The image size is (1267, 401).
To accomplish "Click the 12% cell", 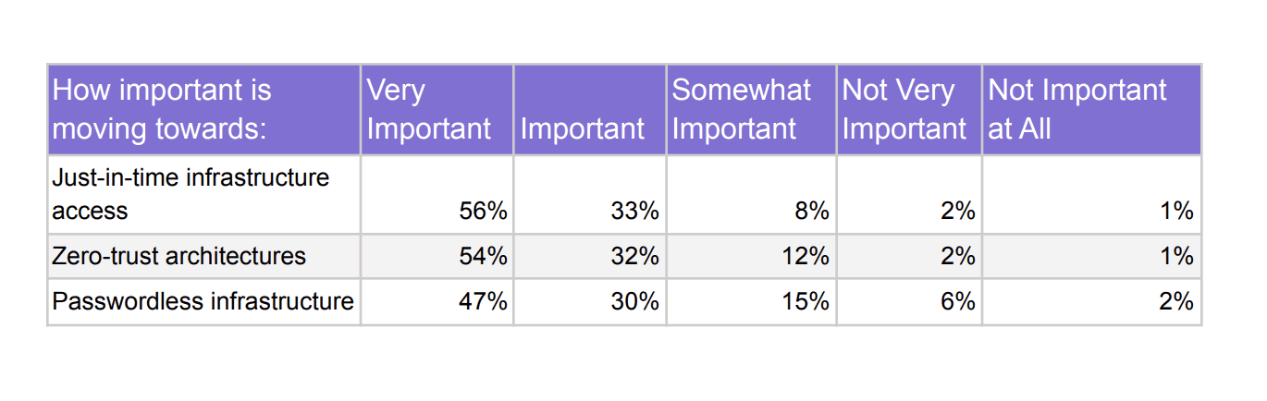I will [x=751, y=256].
